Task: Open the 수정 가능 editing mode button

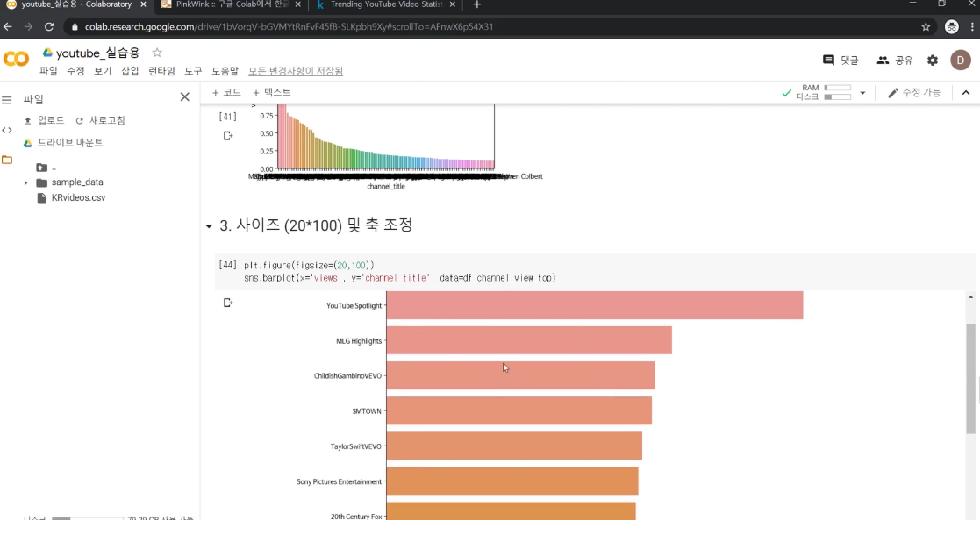Action: [913, 92]
